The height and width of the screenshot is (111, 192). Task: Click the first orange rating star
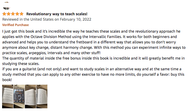pyautogui.click(x=4, y=14)
